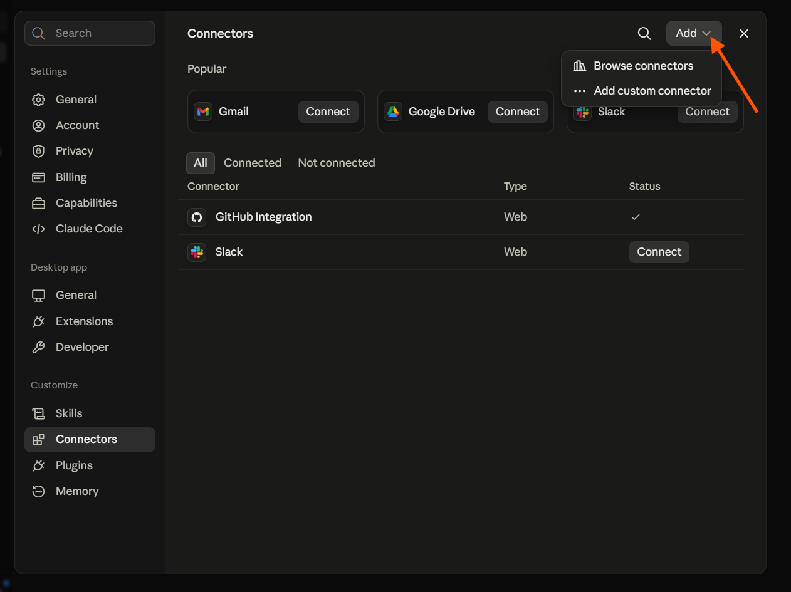Click the Gmail card label
The height and width of the screenshot is (592, 791).
(233, 112)
